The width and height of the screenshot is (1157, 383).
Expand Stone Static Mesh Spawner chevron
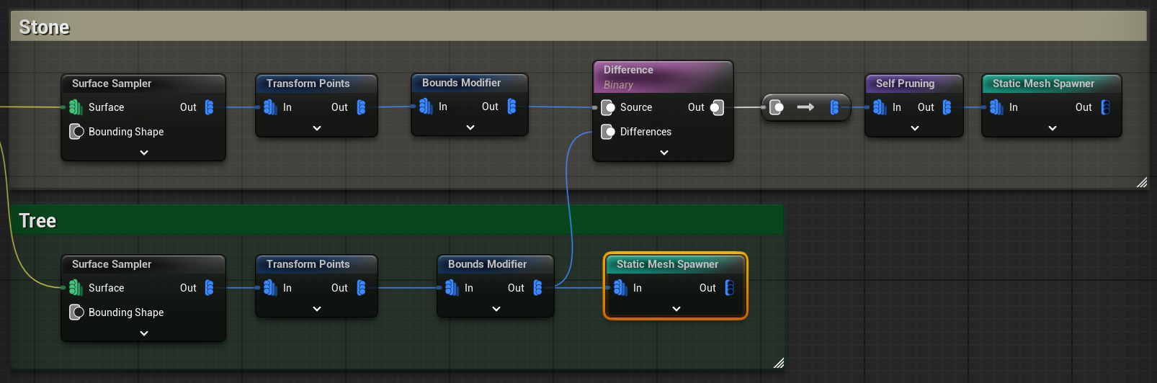tap(1053, 128)
